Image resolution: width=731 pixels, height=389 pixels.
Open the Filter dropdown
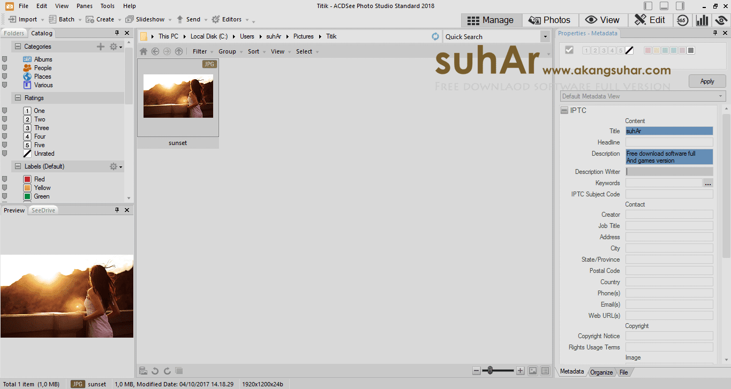pyautogui.click(x=203, y=51)
